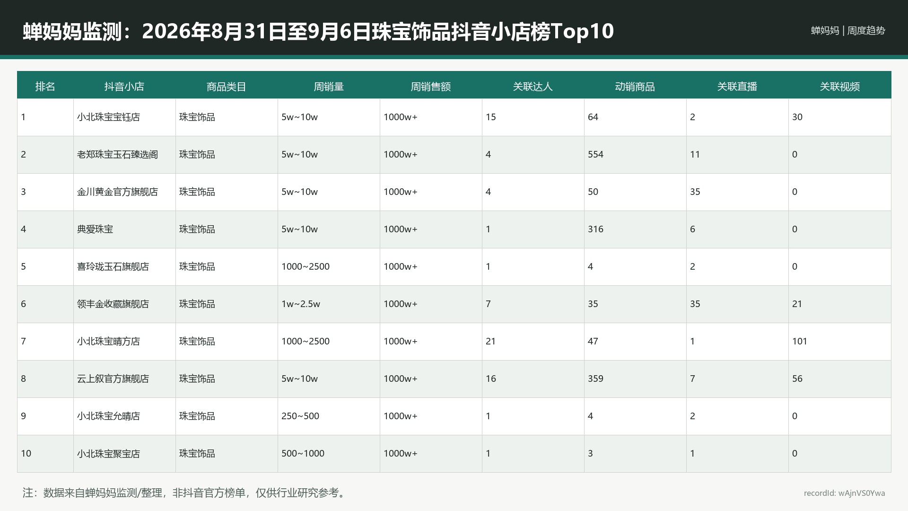Screen dimensions: 908x511
Task: Click weekly sales 250~500 for 小北珠宝允晴店
Action: pyautogui.click(x=300, y=416)
